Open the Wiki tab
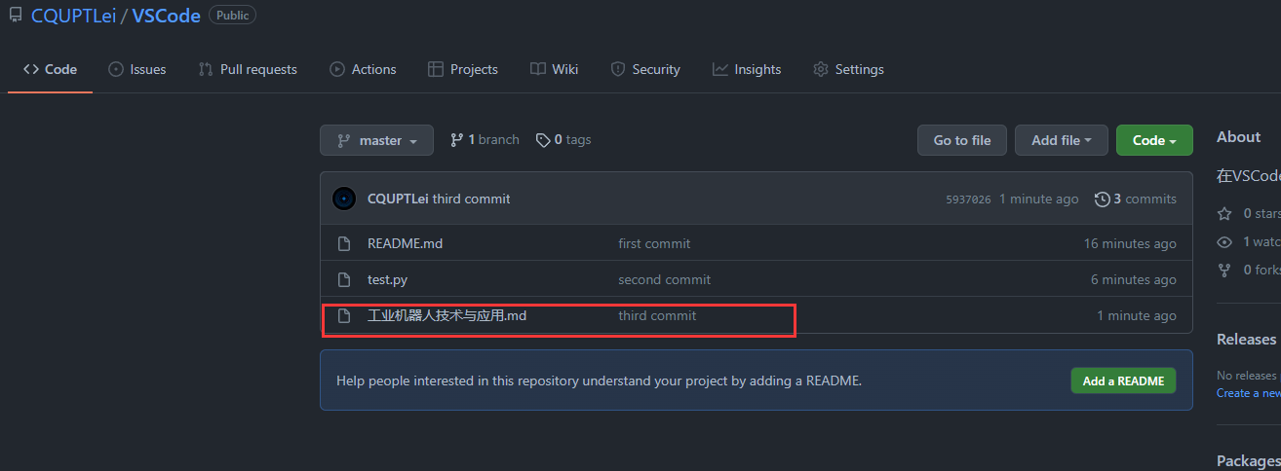This screenshot has height=471, width=1281. [x=555, y=69]
